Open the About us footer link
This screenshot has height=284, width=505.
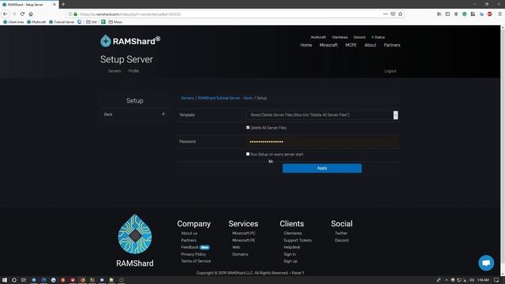189,234
